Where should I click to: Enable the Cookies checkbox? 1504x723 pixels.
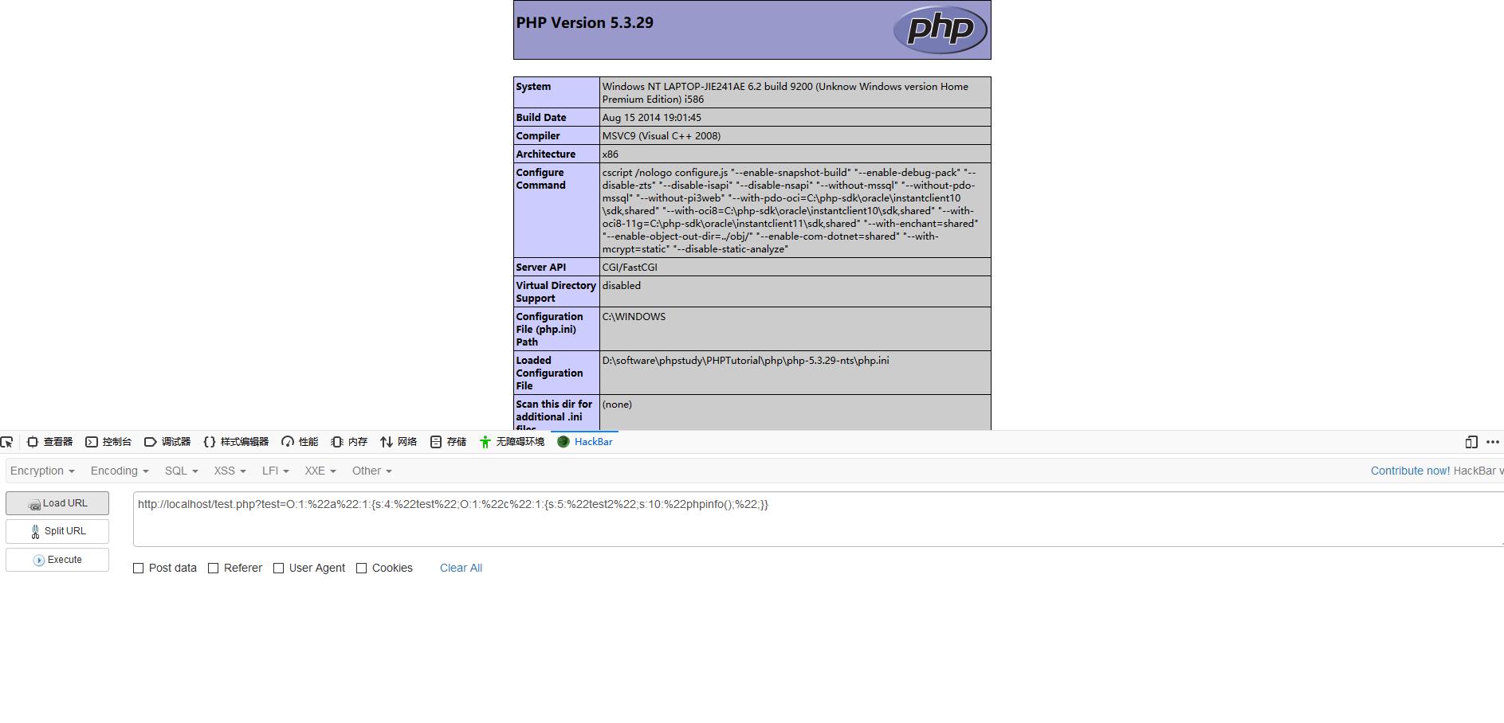360,568
